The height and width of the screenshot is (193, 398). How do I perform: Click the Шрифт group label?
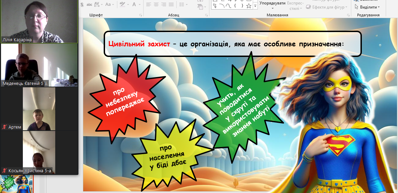[x=96, y=15]
